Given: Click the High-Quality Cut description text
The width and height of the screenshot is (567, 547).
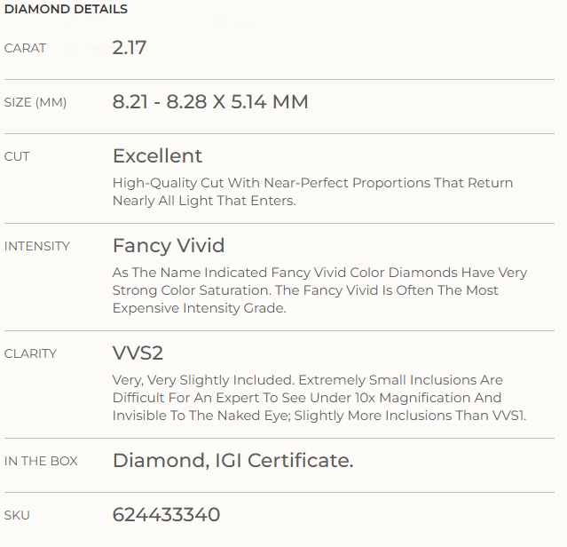Looking at the screenshot, I should 313,192.
